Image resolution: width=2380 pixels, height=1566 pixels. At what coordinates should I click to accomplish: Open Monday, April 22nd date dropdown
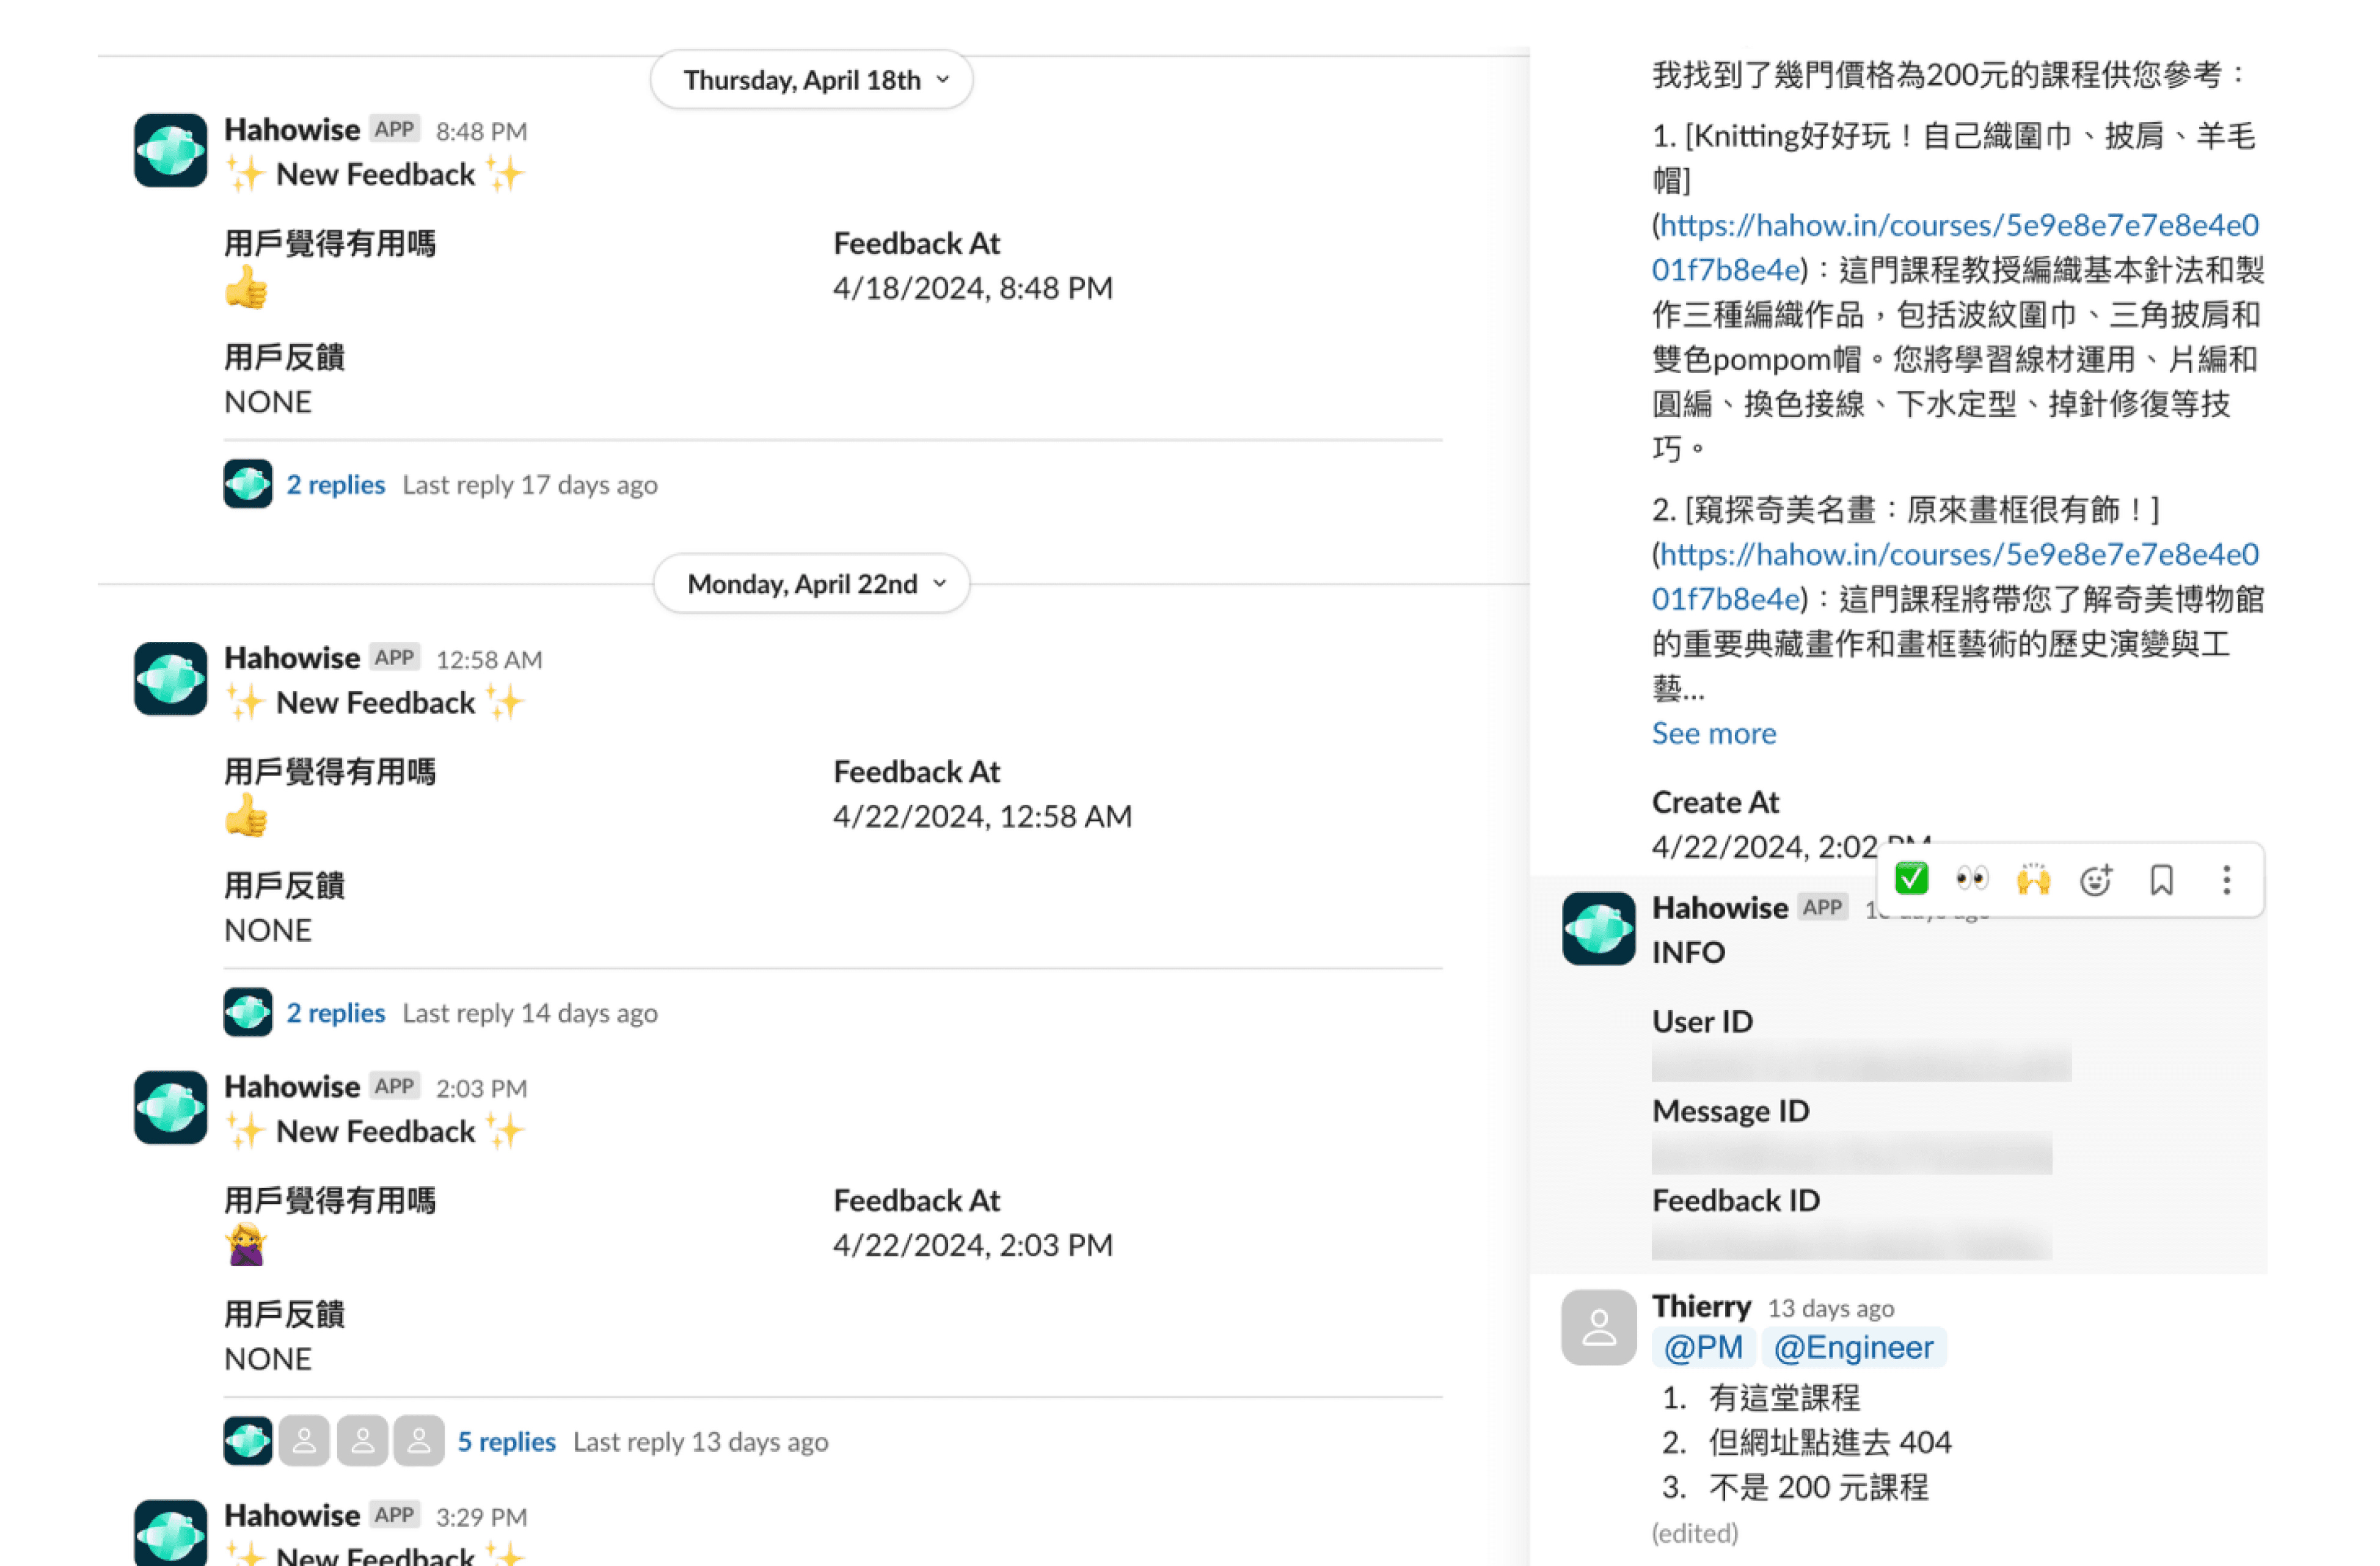click(812, 584)
